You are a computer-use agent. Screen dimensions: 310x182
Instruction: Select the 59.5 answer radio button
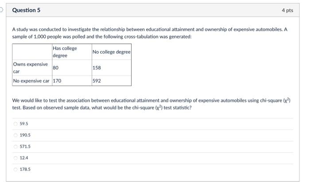(x=15, y=124)
